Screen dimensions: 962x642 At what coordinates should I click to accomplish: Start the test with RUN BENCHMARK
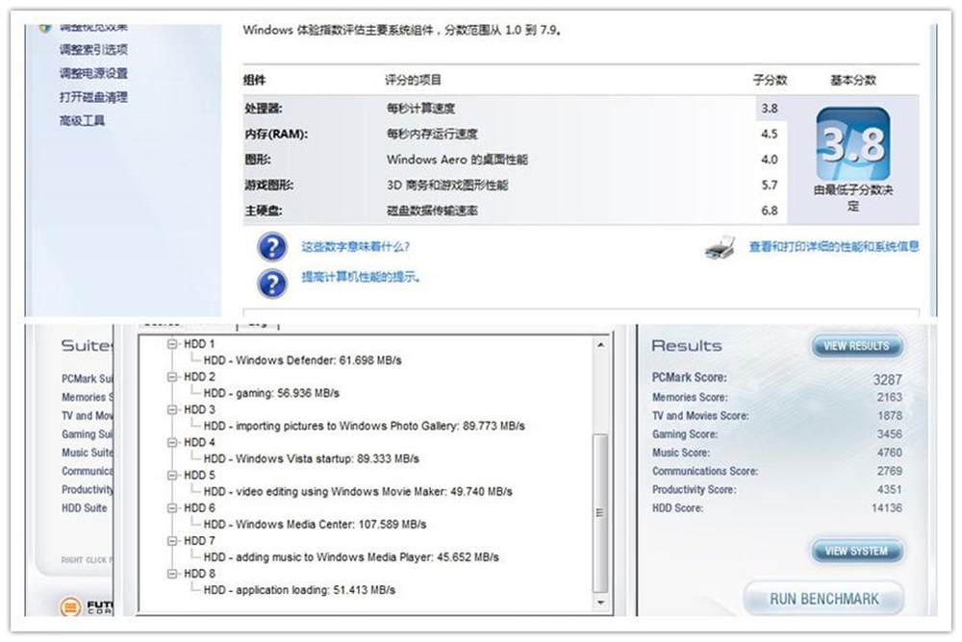click(824, 599)
